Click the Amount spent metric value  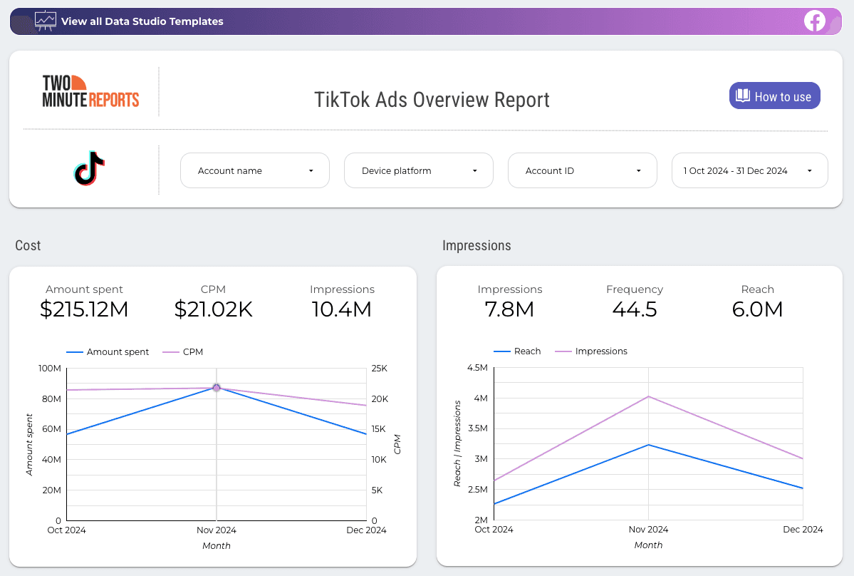click(x=84, y=309)
